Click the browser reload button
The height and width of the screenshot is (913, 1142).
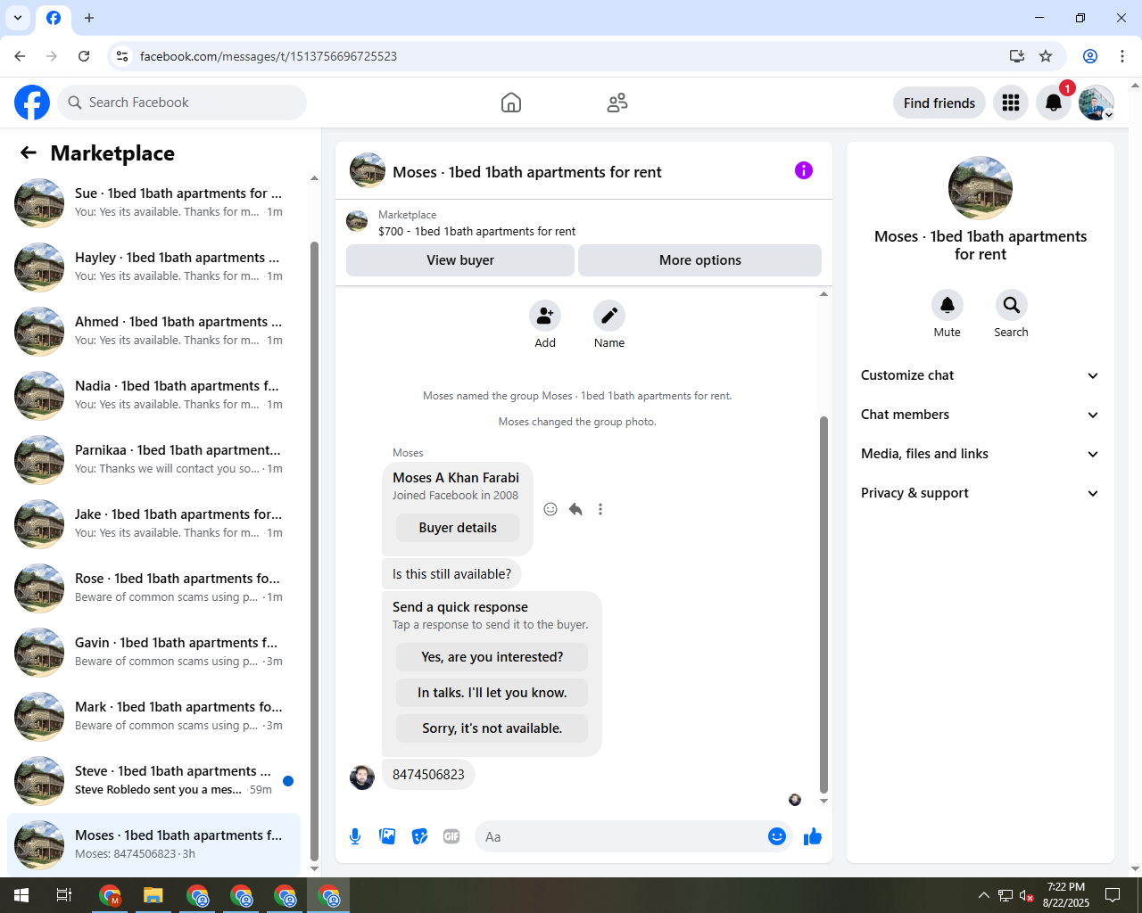coord(84,56)
